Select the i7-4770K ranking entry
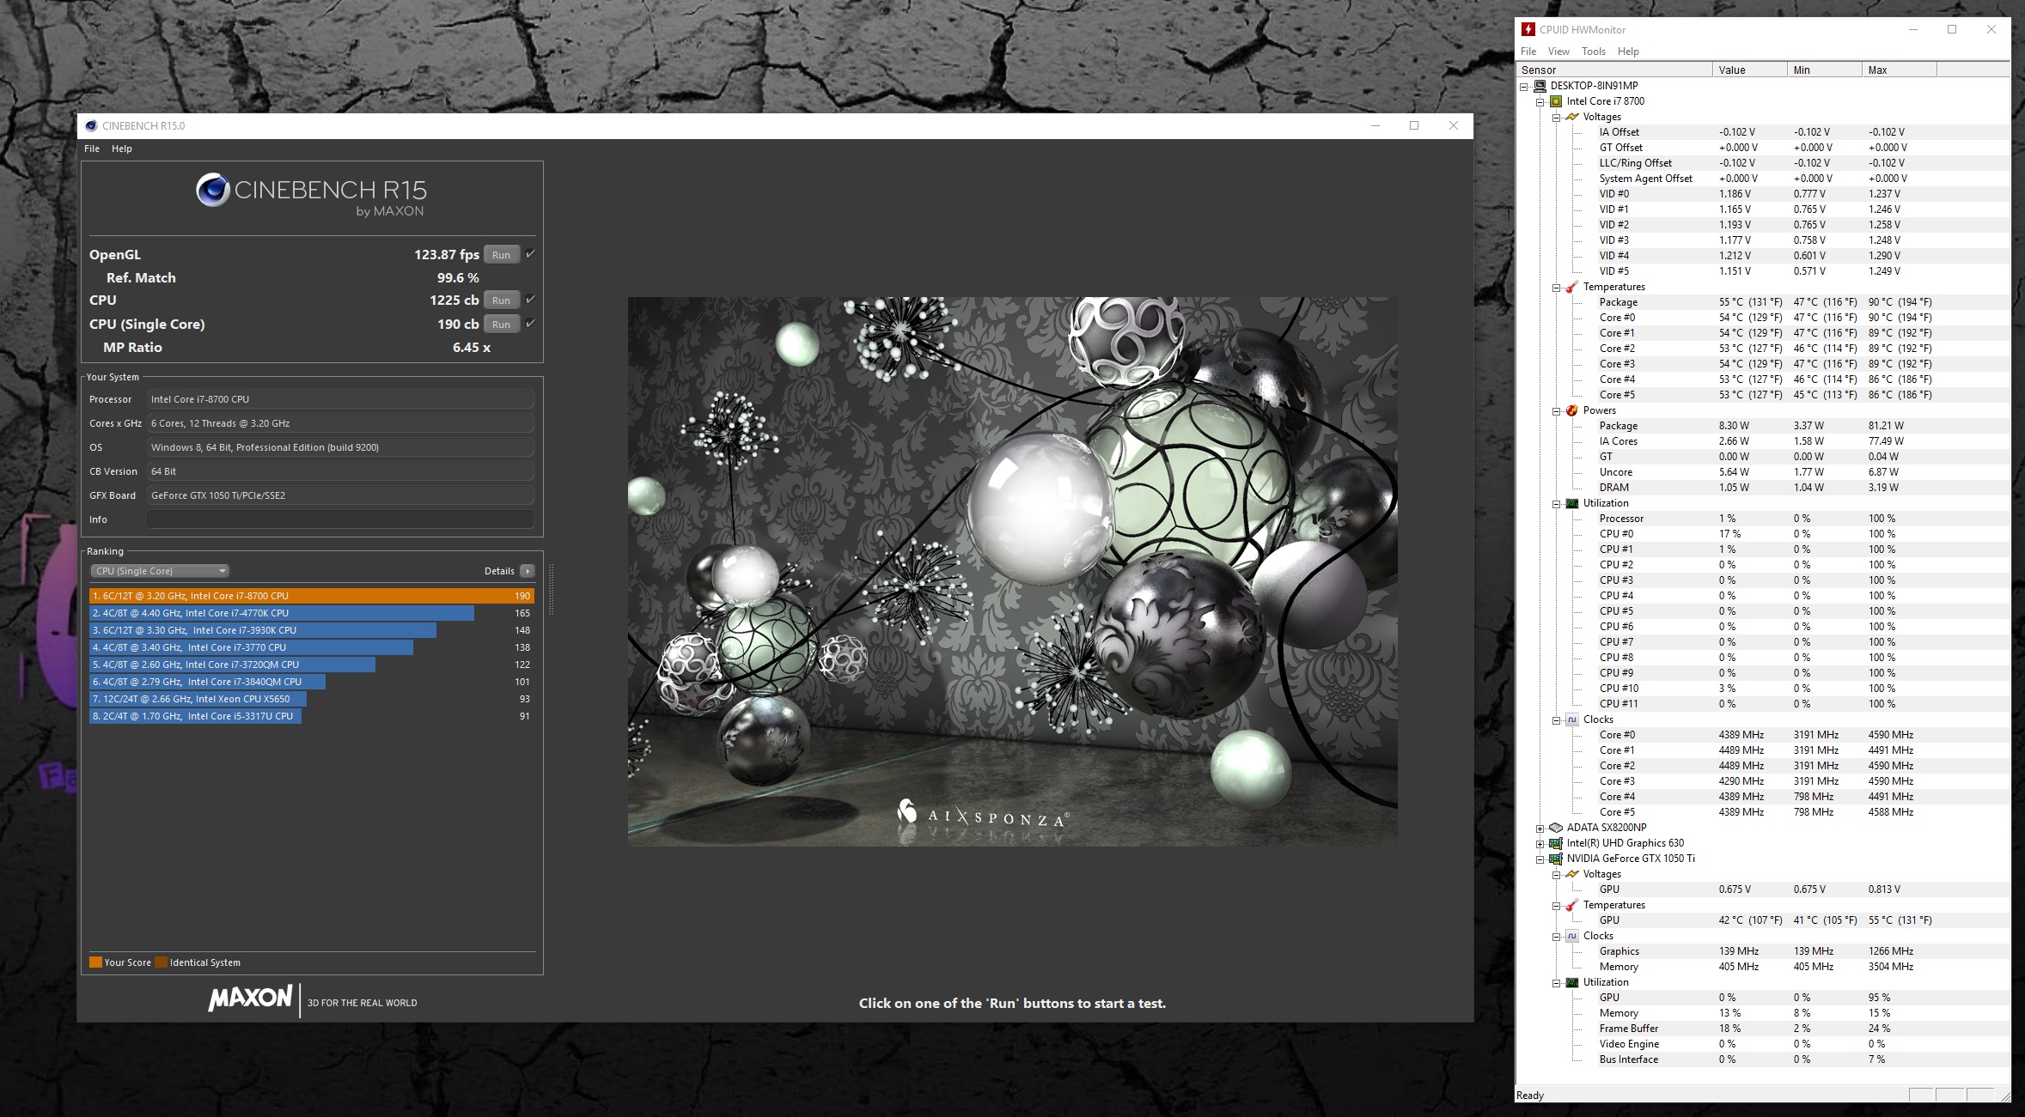 (312, 613)
